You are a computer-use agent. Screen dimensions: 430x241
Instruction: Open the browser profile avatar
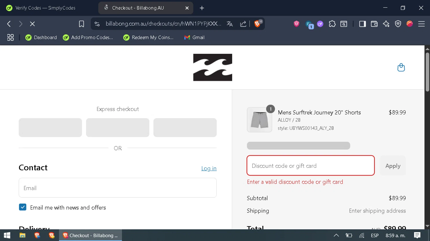tap(410, 24)
